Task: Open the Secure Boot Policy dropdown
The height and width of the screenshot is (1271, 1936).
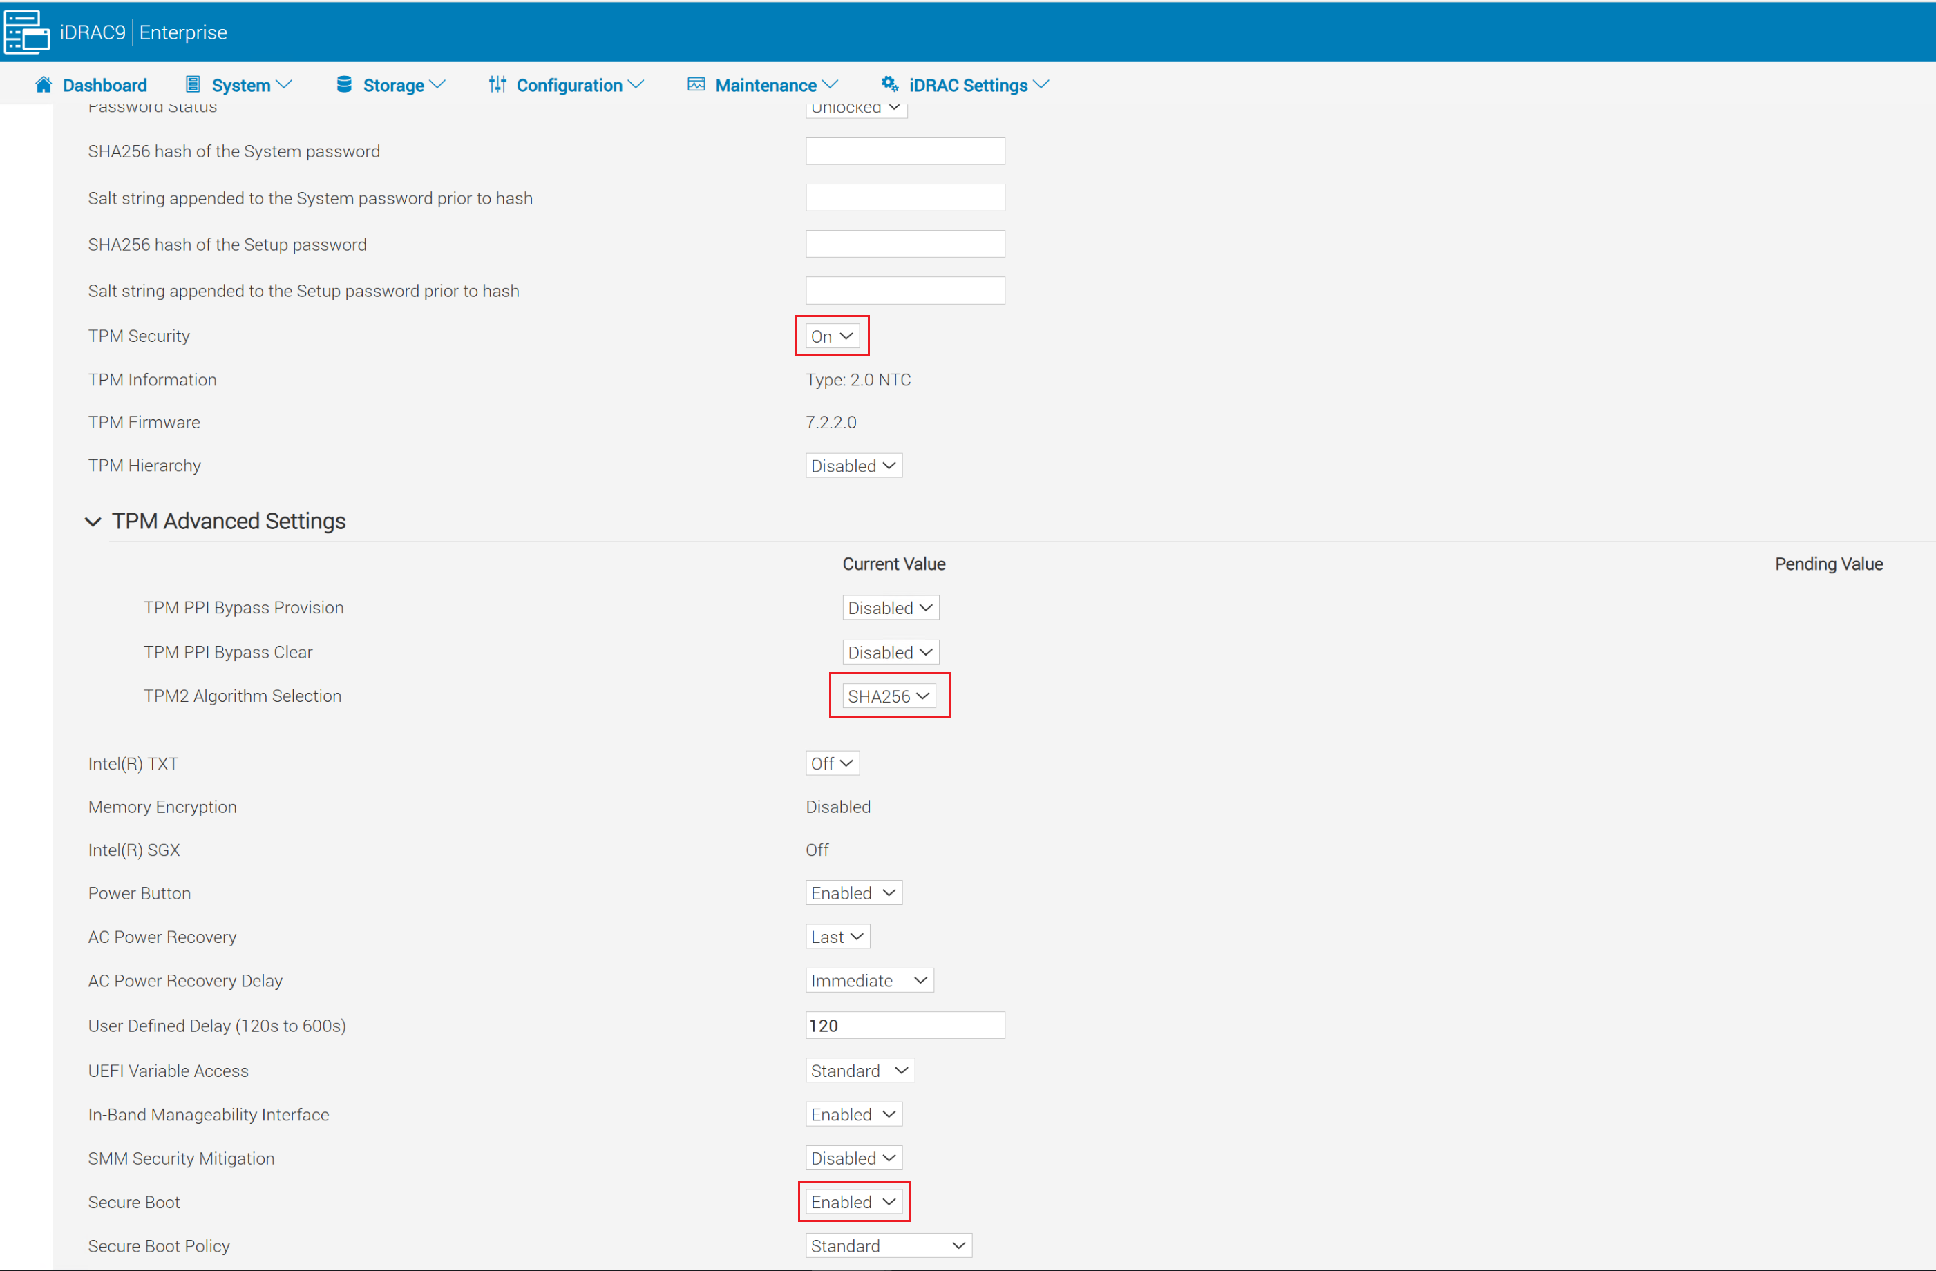Action: 889,1245
